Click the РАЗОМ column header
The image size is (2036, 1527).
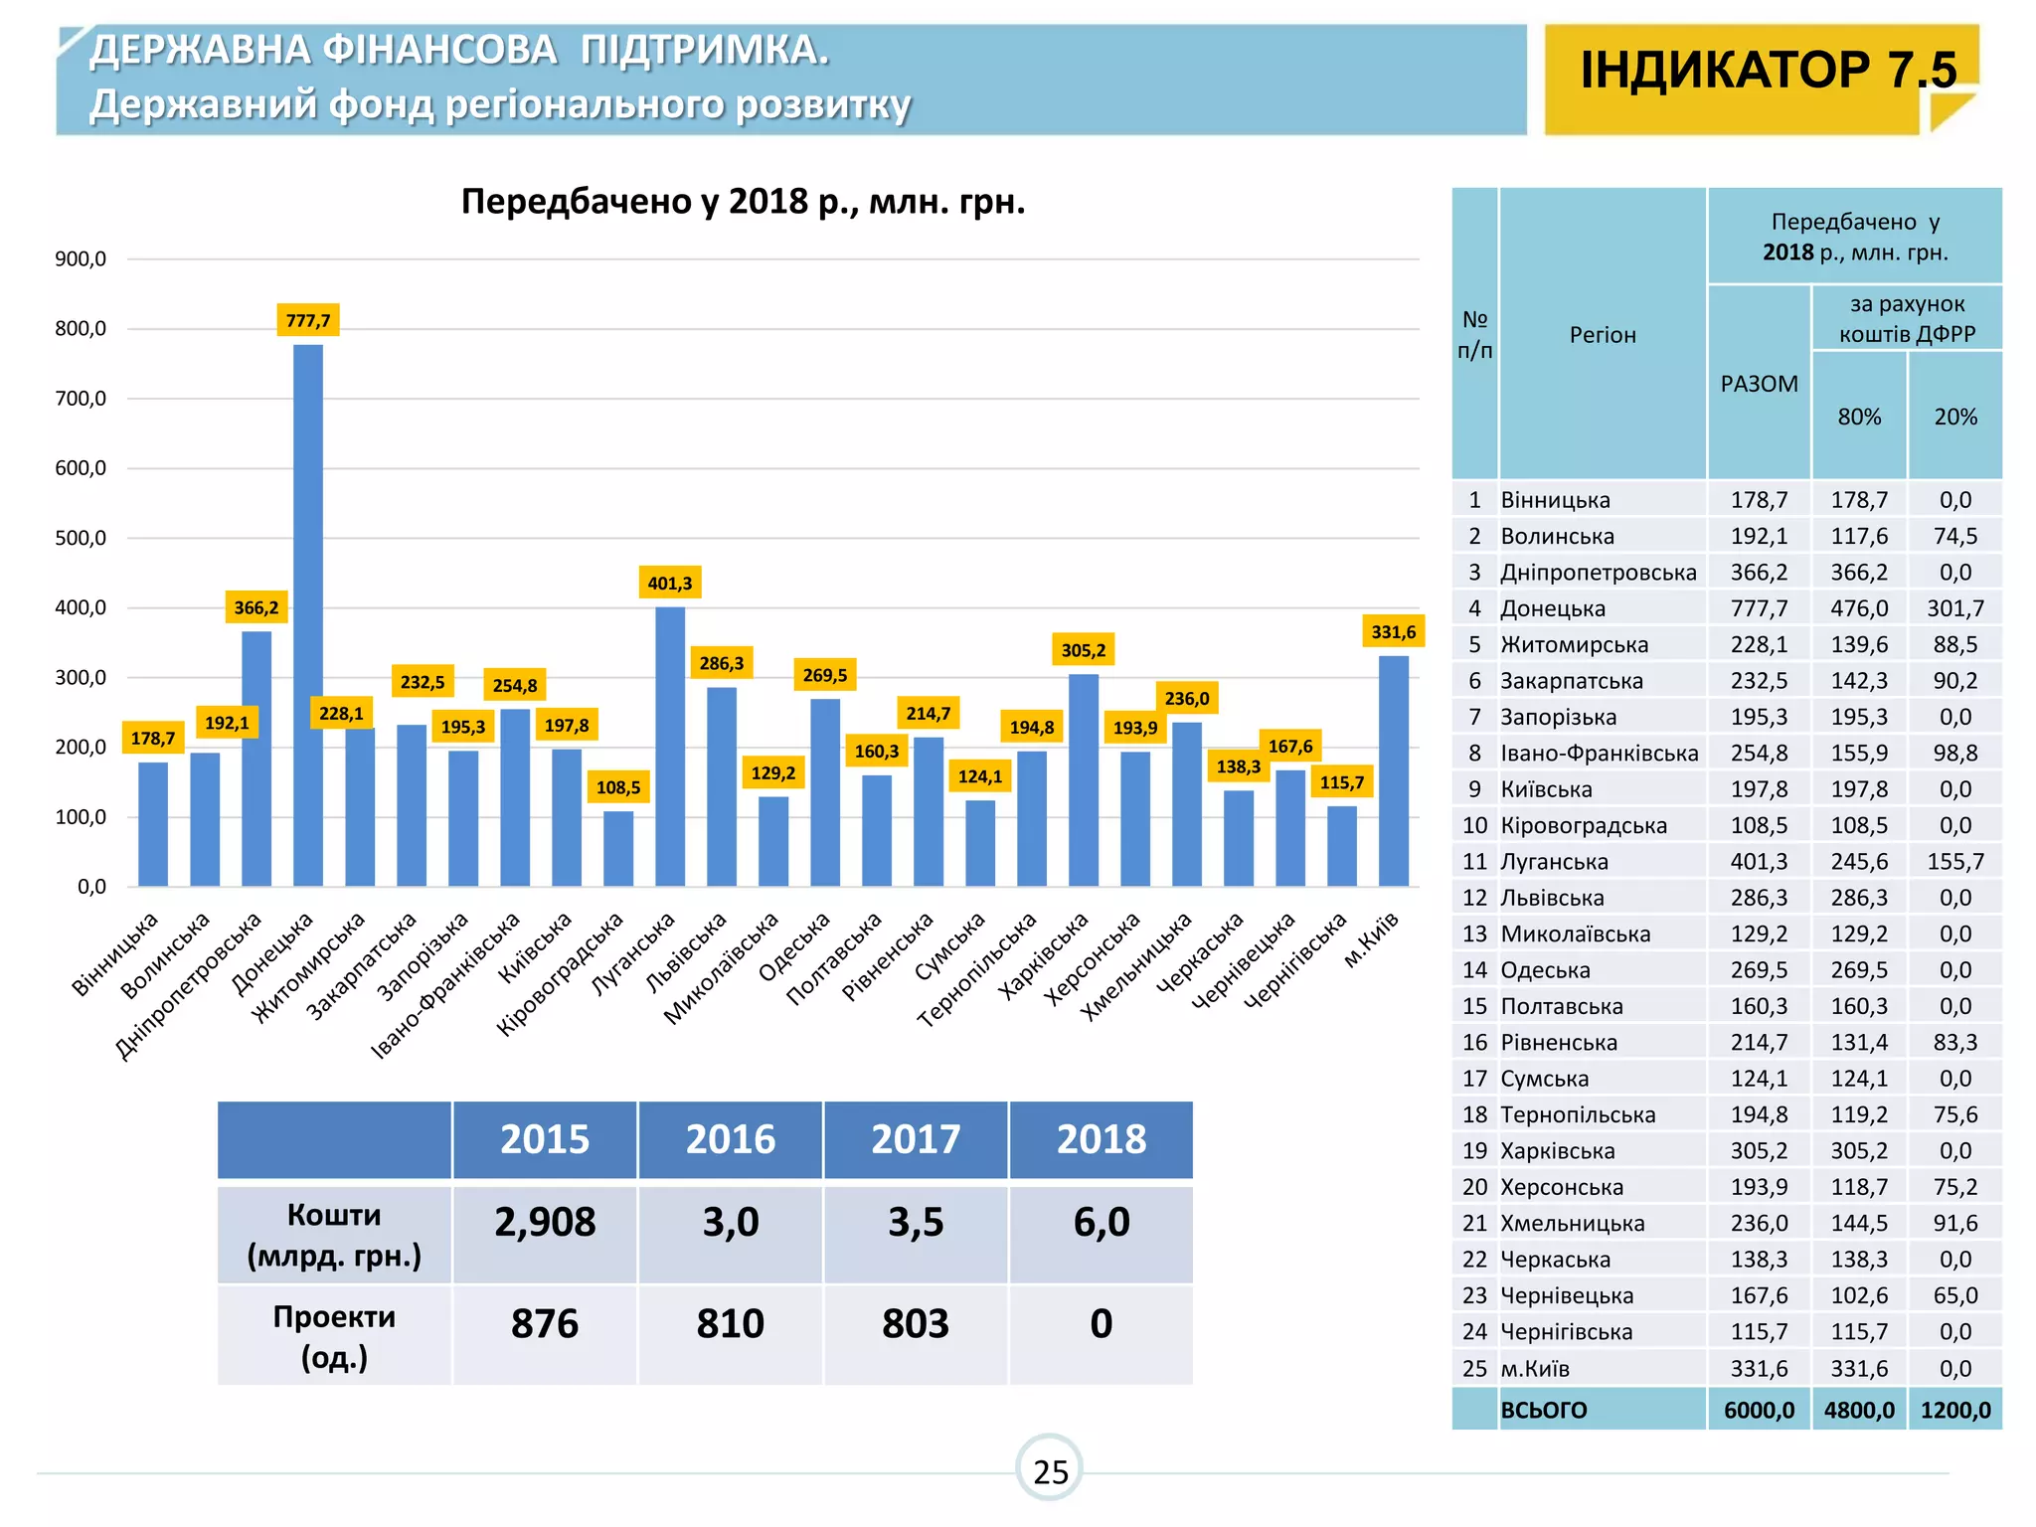(x=1759, y=384)
